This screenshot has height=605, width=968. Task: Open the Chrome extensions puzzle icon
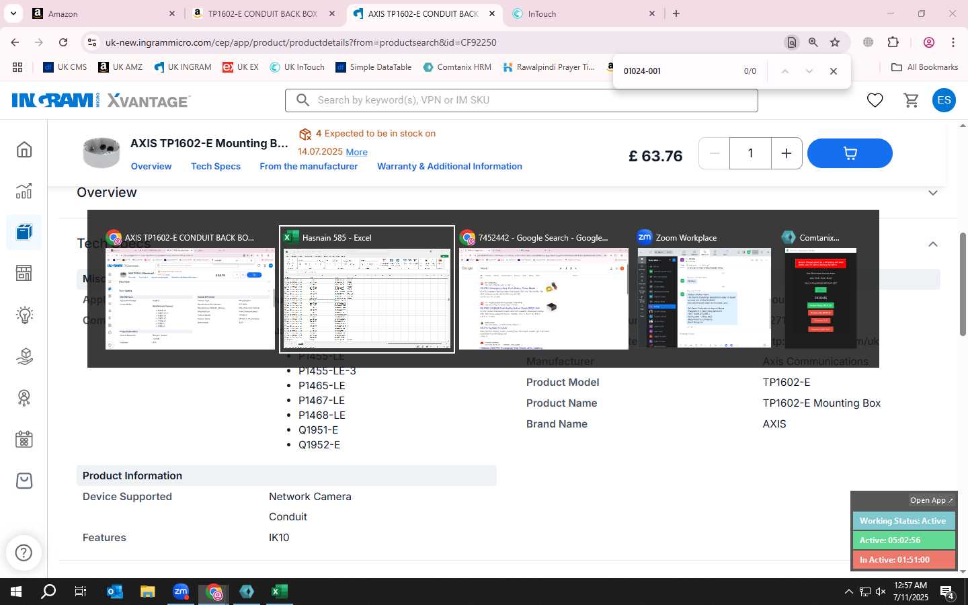point(893,42)
